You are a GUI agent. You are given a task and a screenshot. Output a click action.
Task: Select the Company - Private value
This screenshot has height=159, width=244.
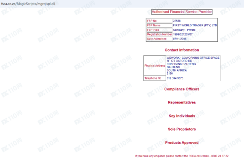click(x=184, y=30)
